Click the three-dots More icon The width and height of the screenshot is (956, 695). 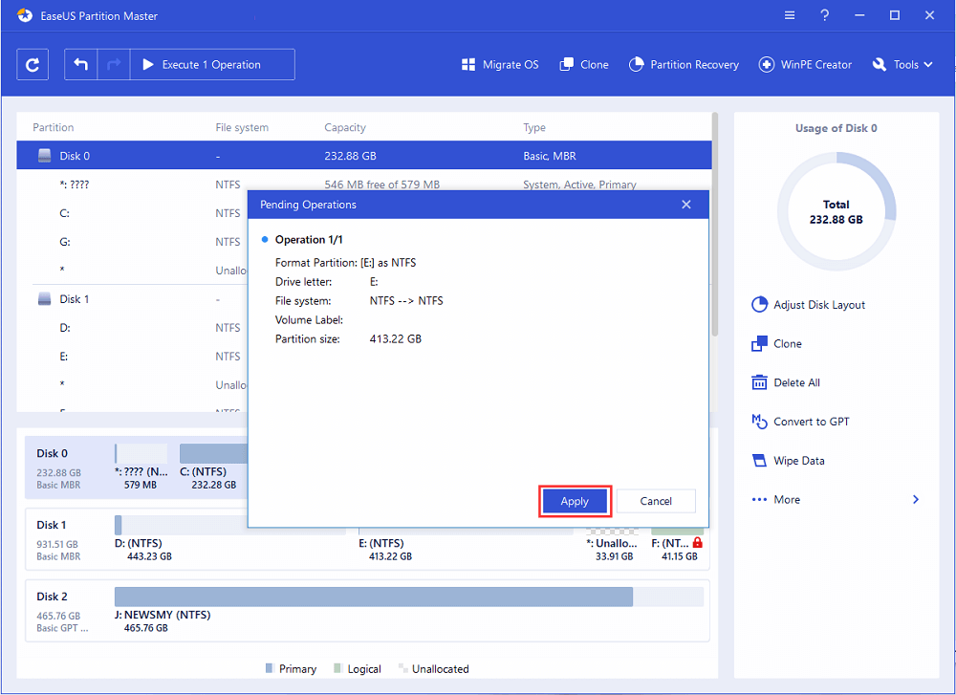[x=759, y=500]
